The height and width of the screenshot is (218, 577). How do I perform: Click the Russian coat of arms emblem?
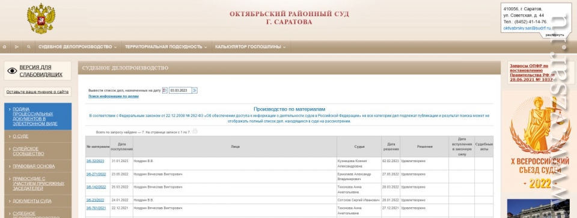click(41, 19)
